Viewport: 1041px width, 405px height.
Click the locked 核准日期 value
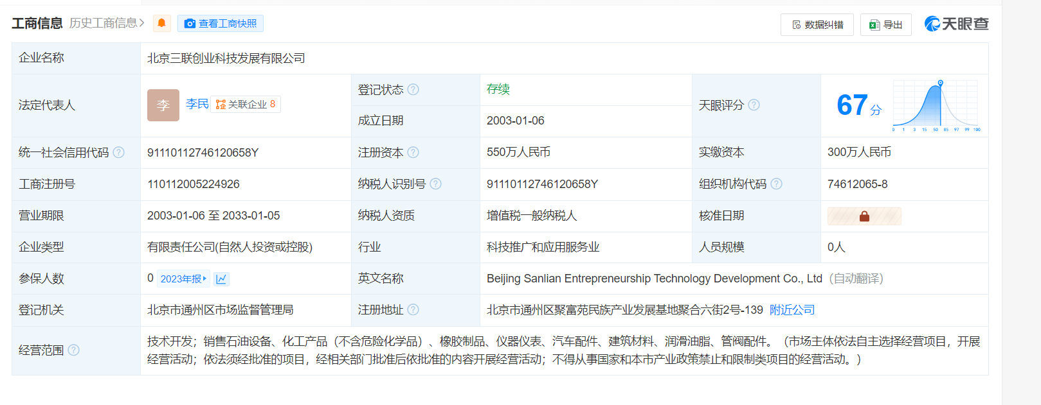click(864, 216)
